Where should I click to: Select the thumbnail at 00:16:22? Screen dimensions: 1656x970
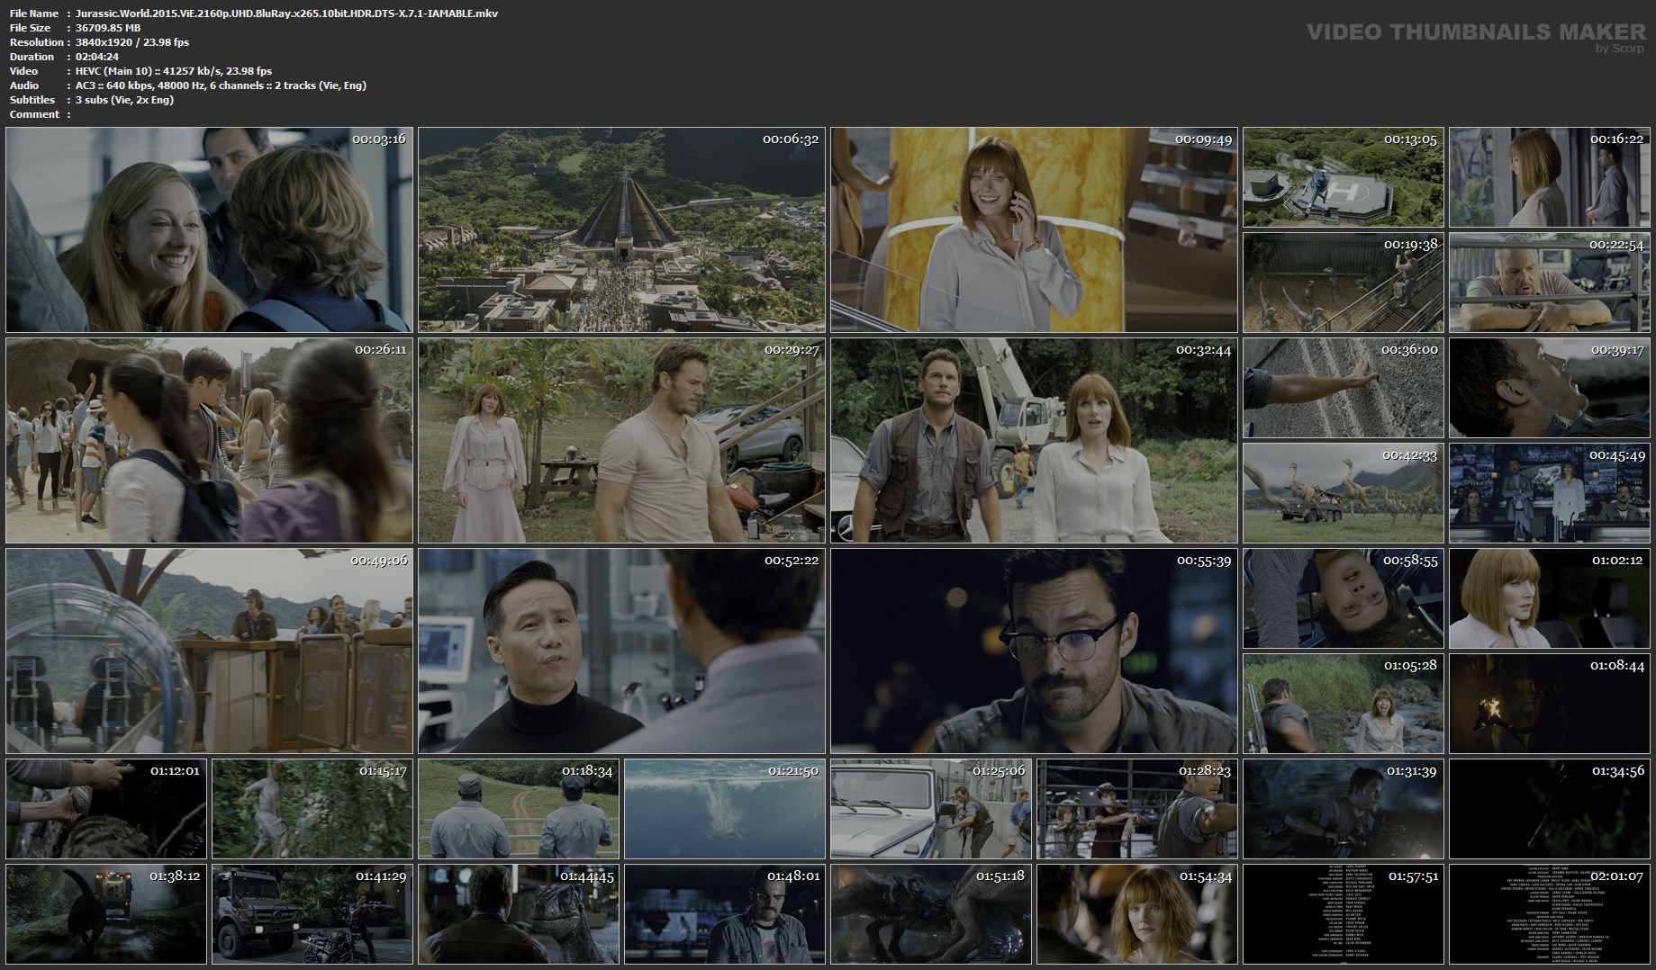click(x=1550, y=177)
